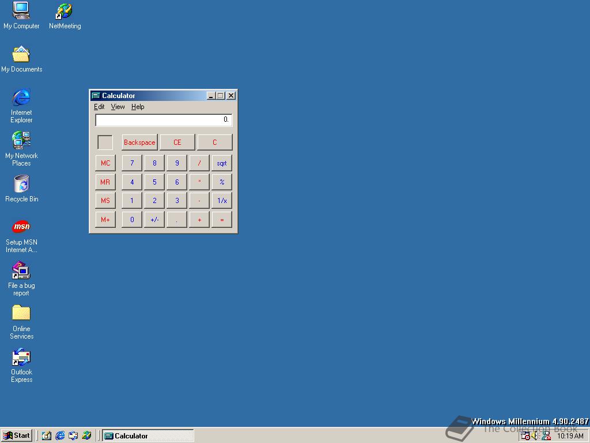Click the 0 digit key
Screen dimensions: 590x443
pos(132,220)
